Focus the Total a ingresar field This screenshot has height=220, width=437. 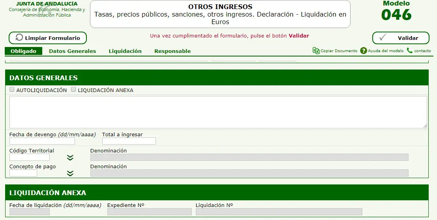(129, 141)
